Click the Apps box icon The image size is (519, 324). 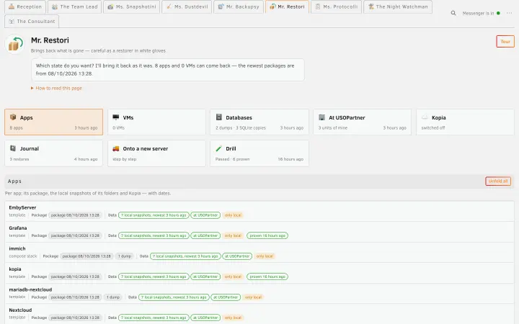coord(13,117)
